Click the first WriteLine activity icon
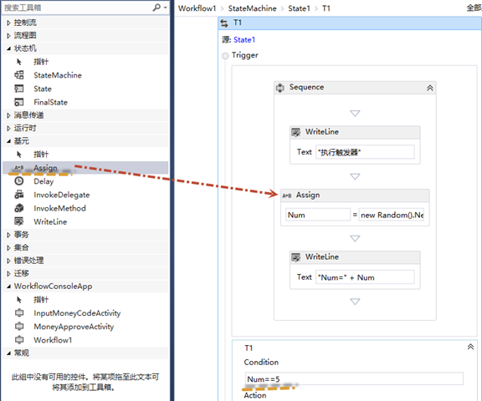Screen dimensions: 482x401 point(295,132)
